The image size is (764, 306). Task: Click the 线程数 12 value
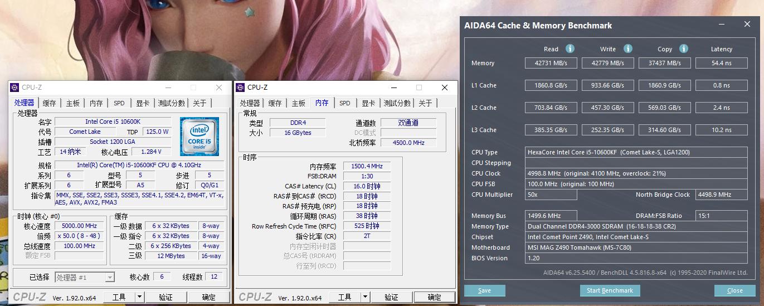point(214,276)
